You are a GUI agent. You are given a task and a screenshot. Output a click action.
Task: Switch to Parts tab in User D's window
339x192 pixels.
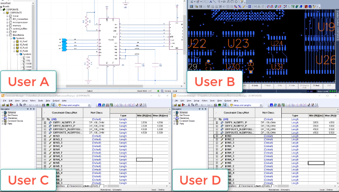pos(268,186)
